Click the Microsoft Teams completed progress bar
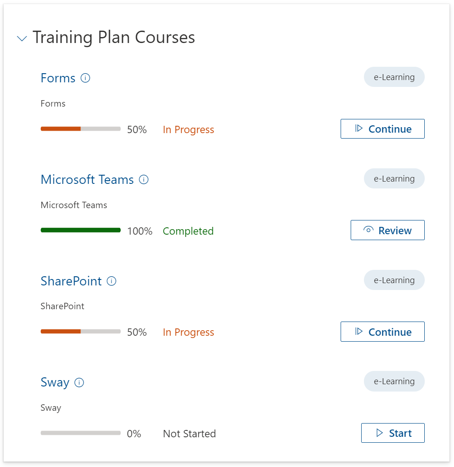 tap(80, 231)
